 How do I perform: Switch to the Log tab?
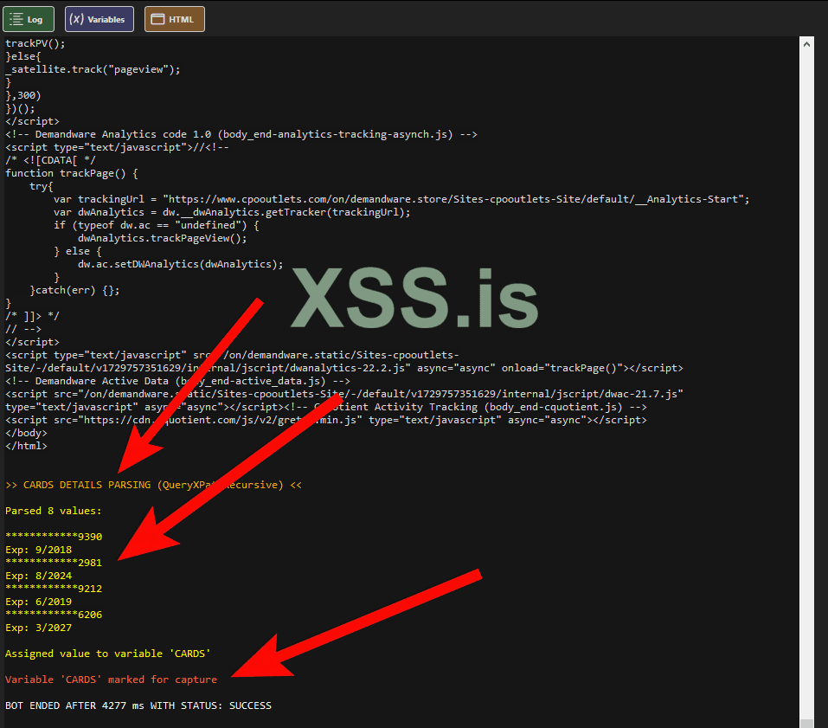(x=29, y=20)
